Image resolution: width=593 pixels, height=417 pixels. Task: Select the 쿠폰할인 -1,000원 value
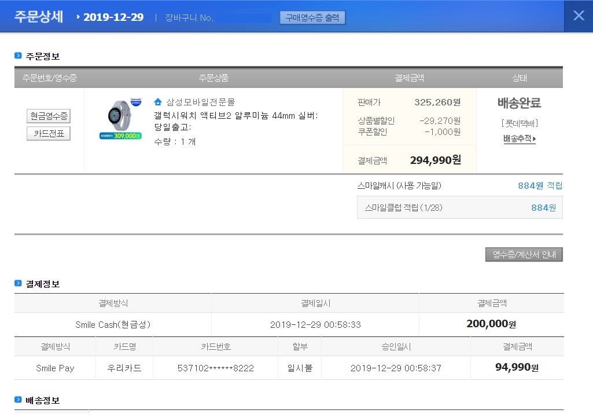(x=443, y=132)
